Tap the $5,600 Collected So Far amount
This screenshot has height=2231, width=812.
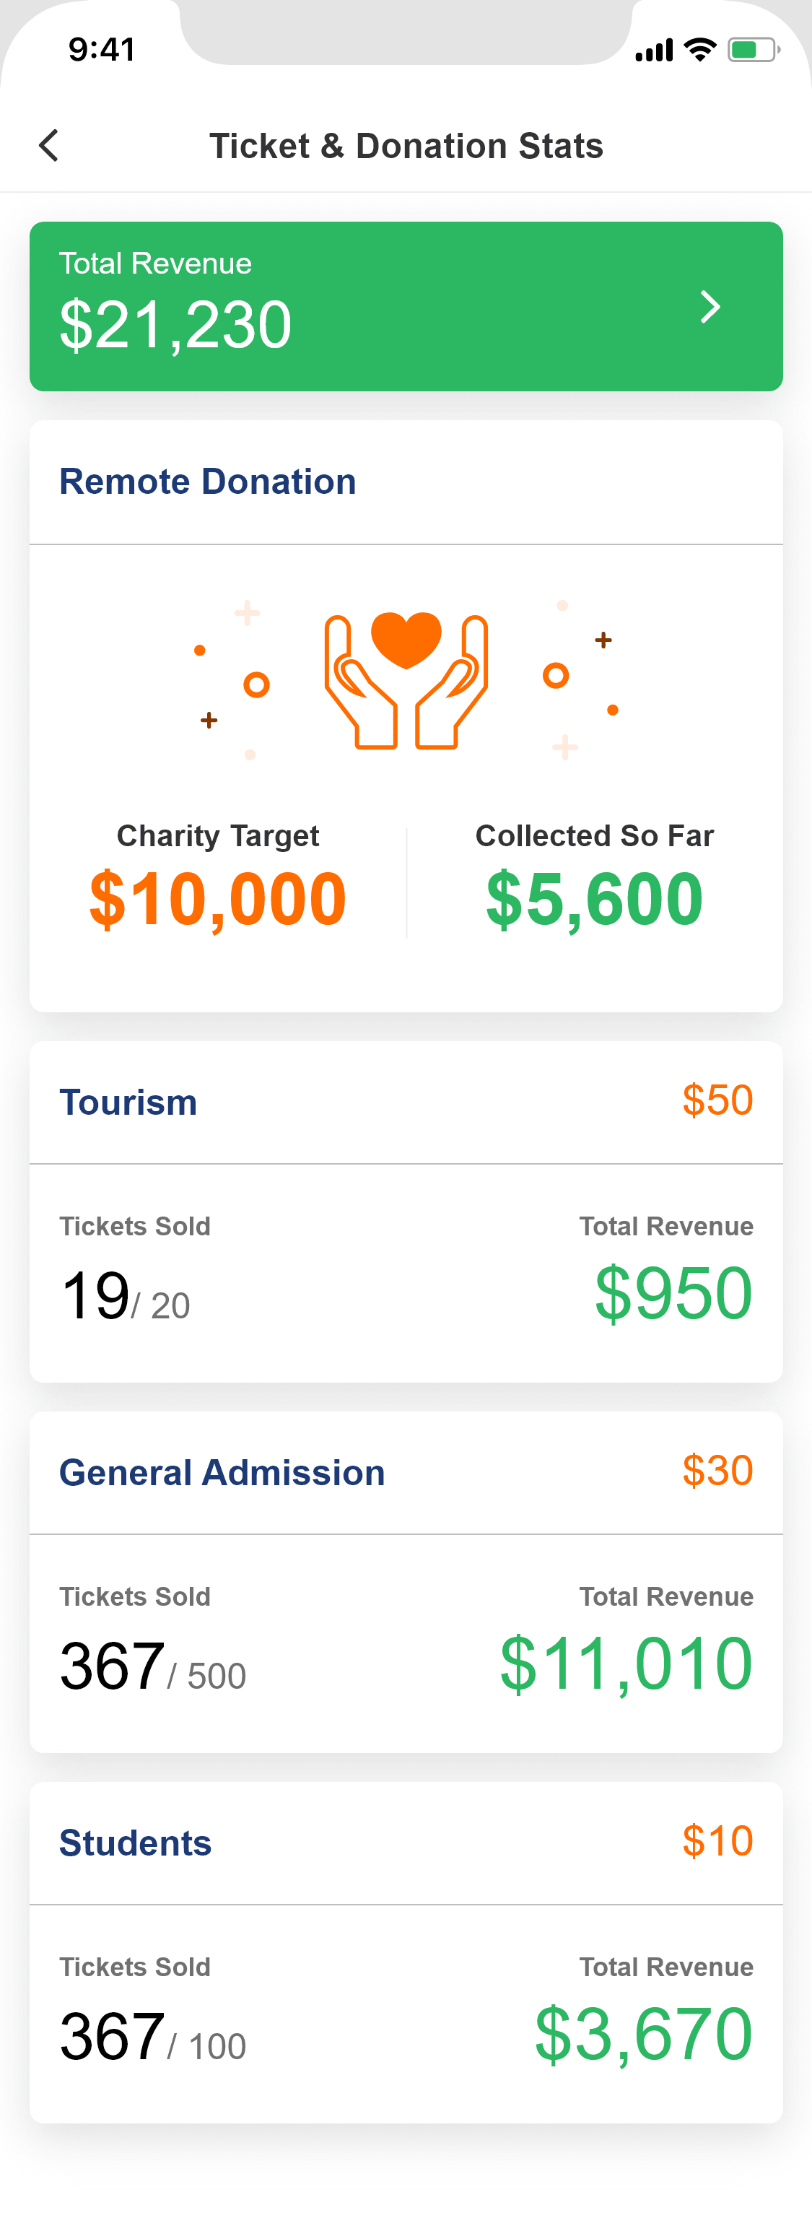tap(595, 899)
